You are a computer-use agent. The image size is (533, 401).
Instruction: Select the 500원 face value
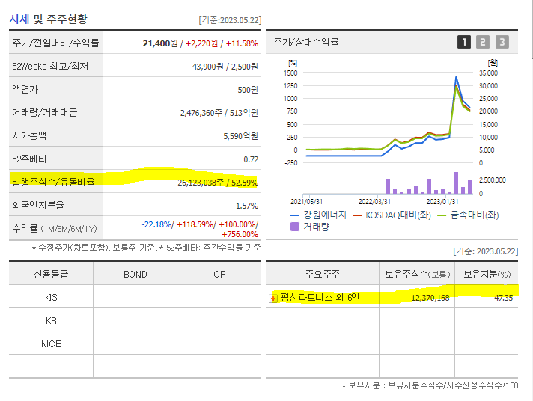point(248,90)
